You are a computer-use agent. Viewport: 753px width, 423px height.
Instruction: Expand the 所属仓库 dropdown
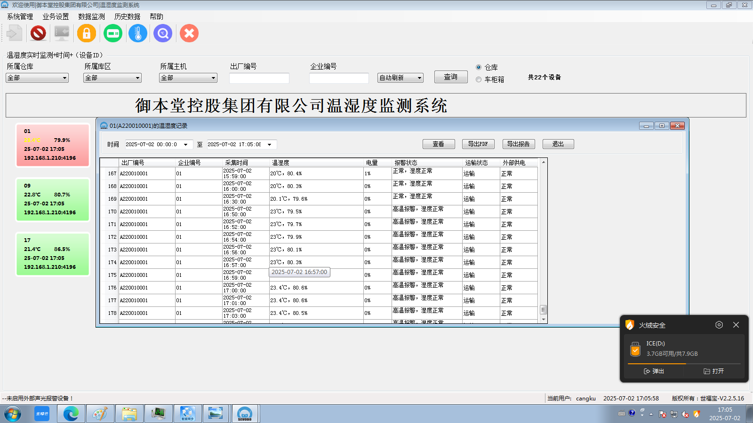click(64, 78)
